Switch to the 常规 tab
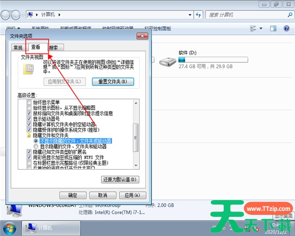 coord(18,48)
